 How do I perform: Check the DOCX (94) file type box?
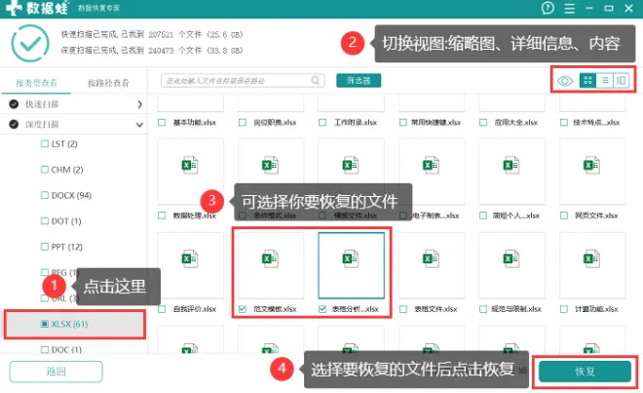point(44,195)
